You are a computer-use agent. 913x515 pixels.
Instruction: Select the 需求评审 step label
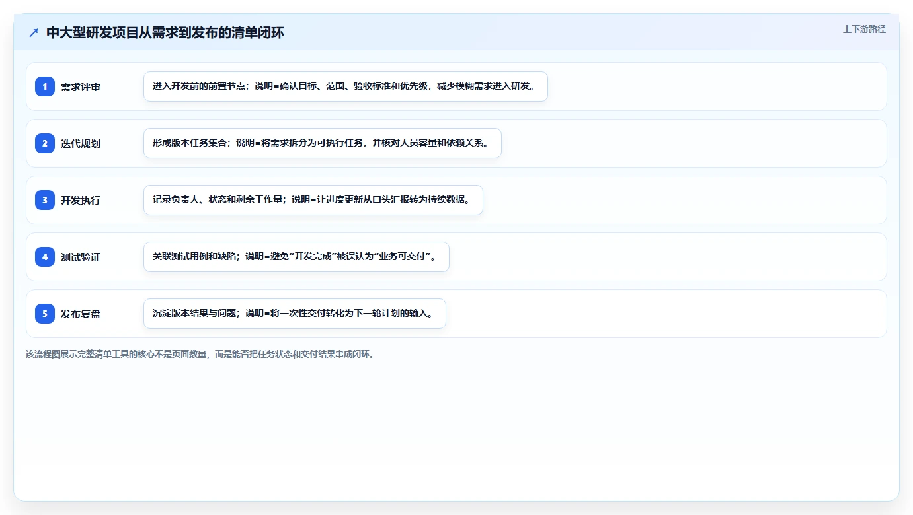coord(81,86)
